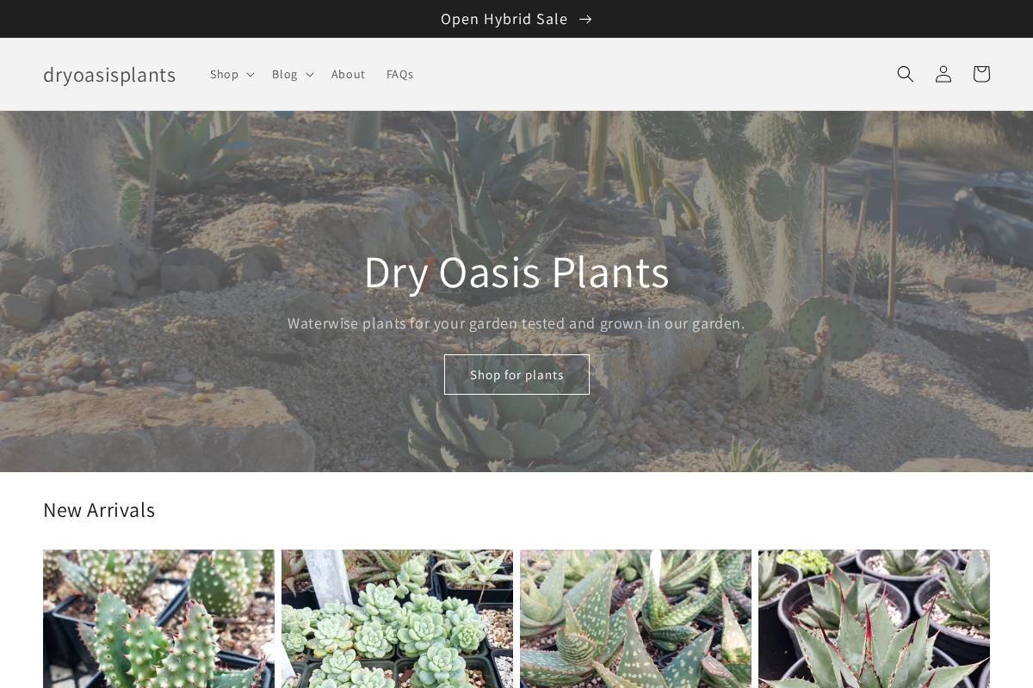
Task: Return home via the dryoasisplants logo
Action: [x=109, y=75]
